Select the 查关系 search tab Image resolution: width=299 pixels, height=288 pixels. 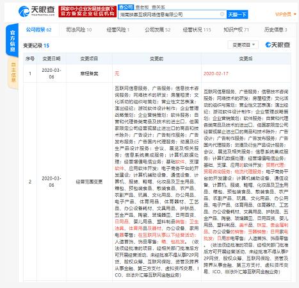pos(158,7)
